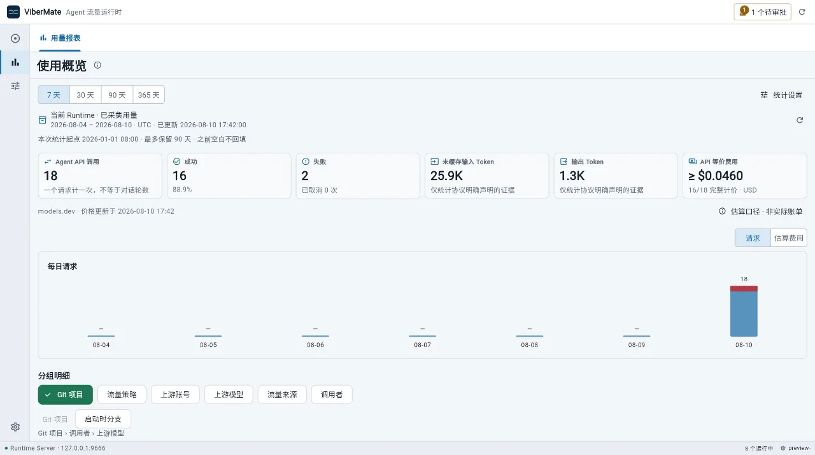Group breakdown by 流量策略
815x455 pixels.
[x=122, y=395]
